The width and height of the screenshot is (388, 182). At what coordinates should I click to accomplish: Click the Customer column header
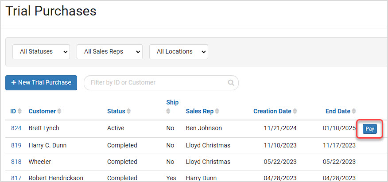42,111
